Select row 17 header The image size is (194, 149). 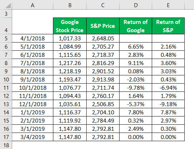(6, 137)
